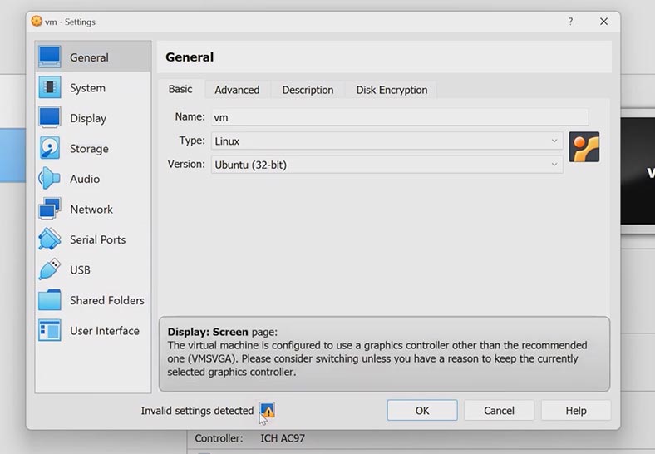The image size is (655, 454).
Task: Click the question mark help button
Action: click(x=570, y=22)
